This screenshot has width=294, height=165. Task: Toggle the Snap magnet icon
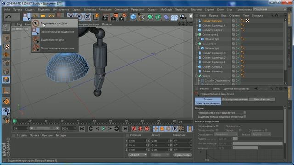click(x=6, y=101)
